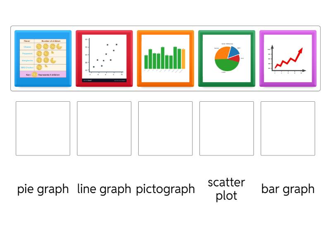Click the orange bar in the bar chart

pyautogui.click(x=183, y=59)
